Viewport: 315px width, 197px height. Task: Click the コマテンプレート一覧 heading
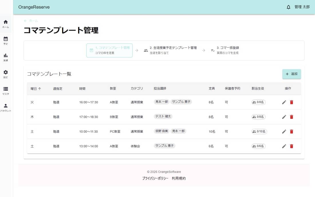pyautogui.click(x=49, y=74)
